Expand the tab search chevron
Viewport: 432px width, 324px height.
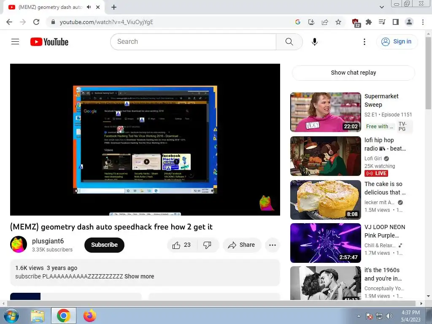[x=381, y=7]
